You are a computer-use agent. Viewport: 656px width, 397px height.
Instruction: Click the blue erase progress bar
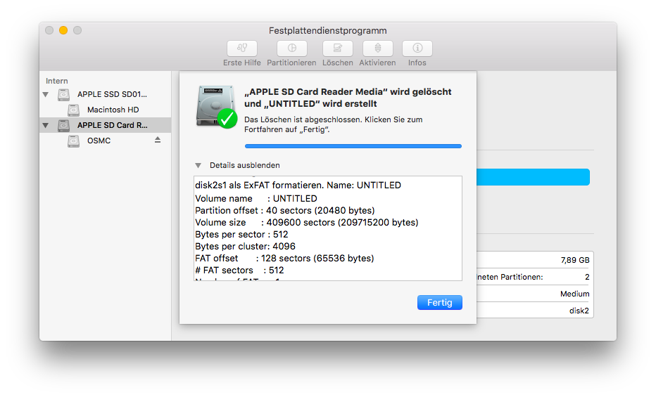(x=353, y=146)
